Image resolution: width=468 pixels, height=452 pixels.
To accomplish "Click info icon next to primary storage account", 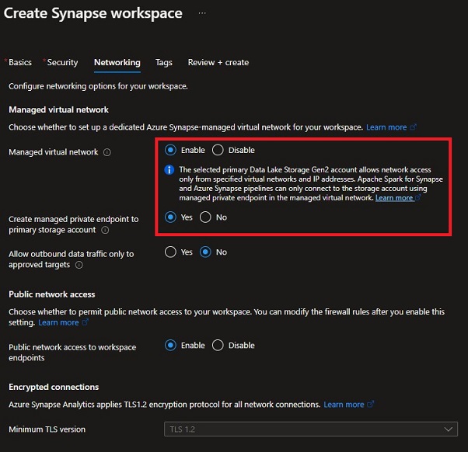I will point(105,230).
